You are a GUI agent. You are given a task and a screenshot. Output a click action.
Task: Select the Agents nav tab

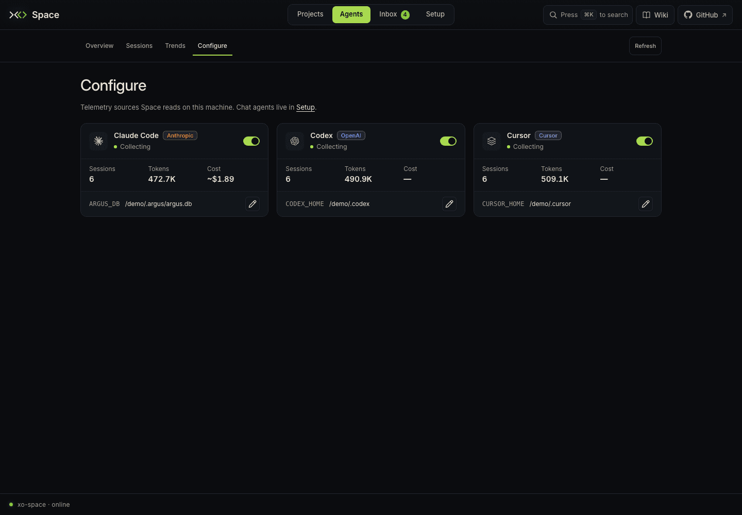[351, 14]
